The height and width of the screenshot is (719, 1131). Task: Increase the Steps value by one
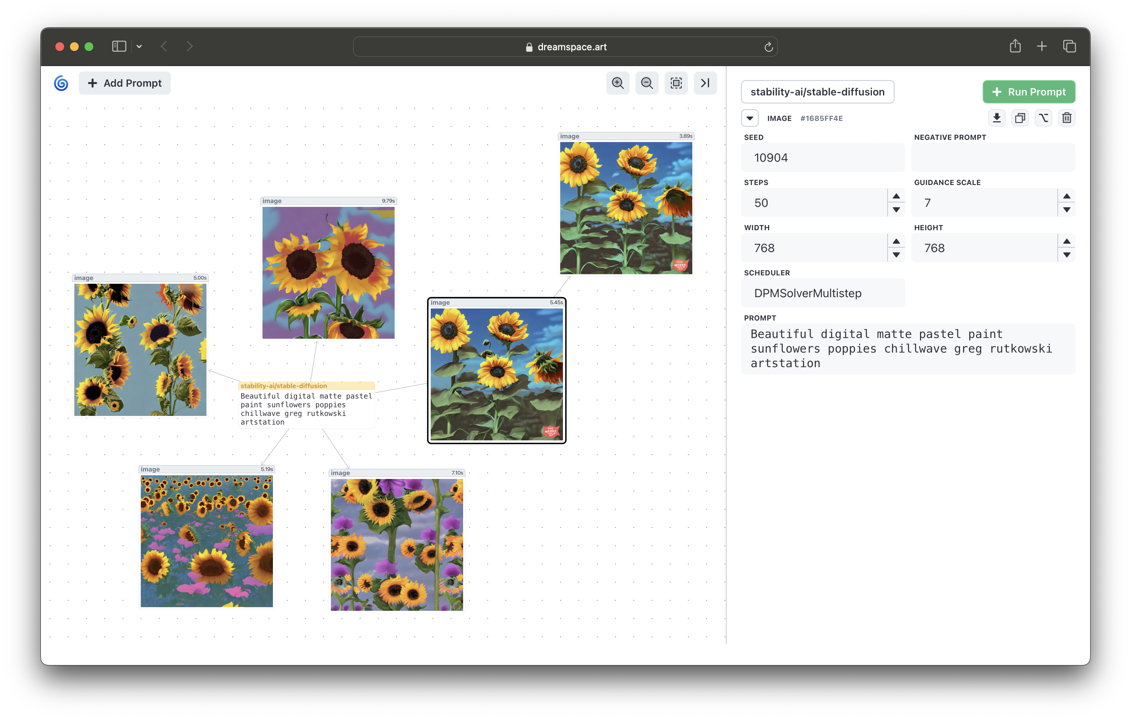coord(896,196)
